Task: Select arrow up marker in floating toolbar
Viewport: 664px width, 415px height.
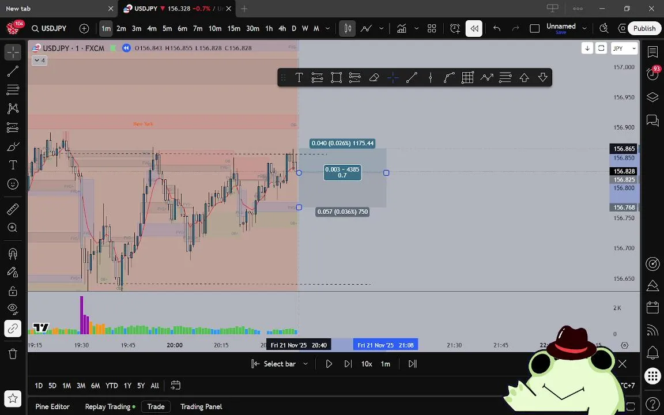Action: pos(525,77)
